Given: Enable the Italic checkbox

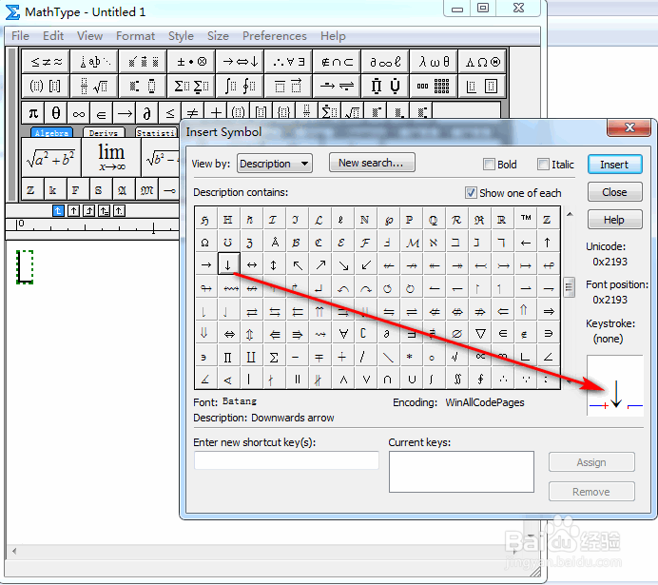Looking at the screenshot, I should click(x=543, y=164).
